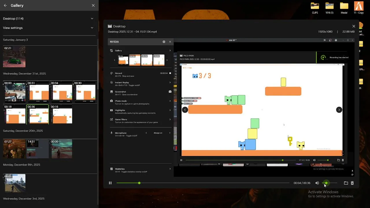The height and width of the screenshot is (208, 370).
Task: Open the 02:21 clip from Saturday, January 3
Action: pyautogui.click(x=14, y=56)
